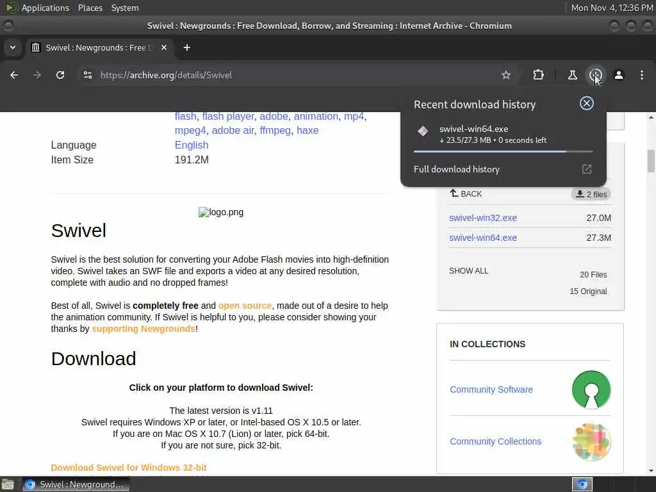Click the page vertical scrollbar thumb
This screenshot has width=656, height=492.
tap(651, 161)
